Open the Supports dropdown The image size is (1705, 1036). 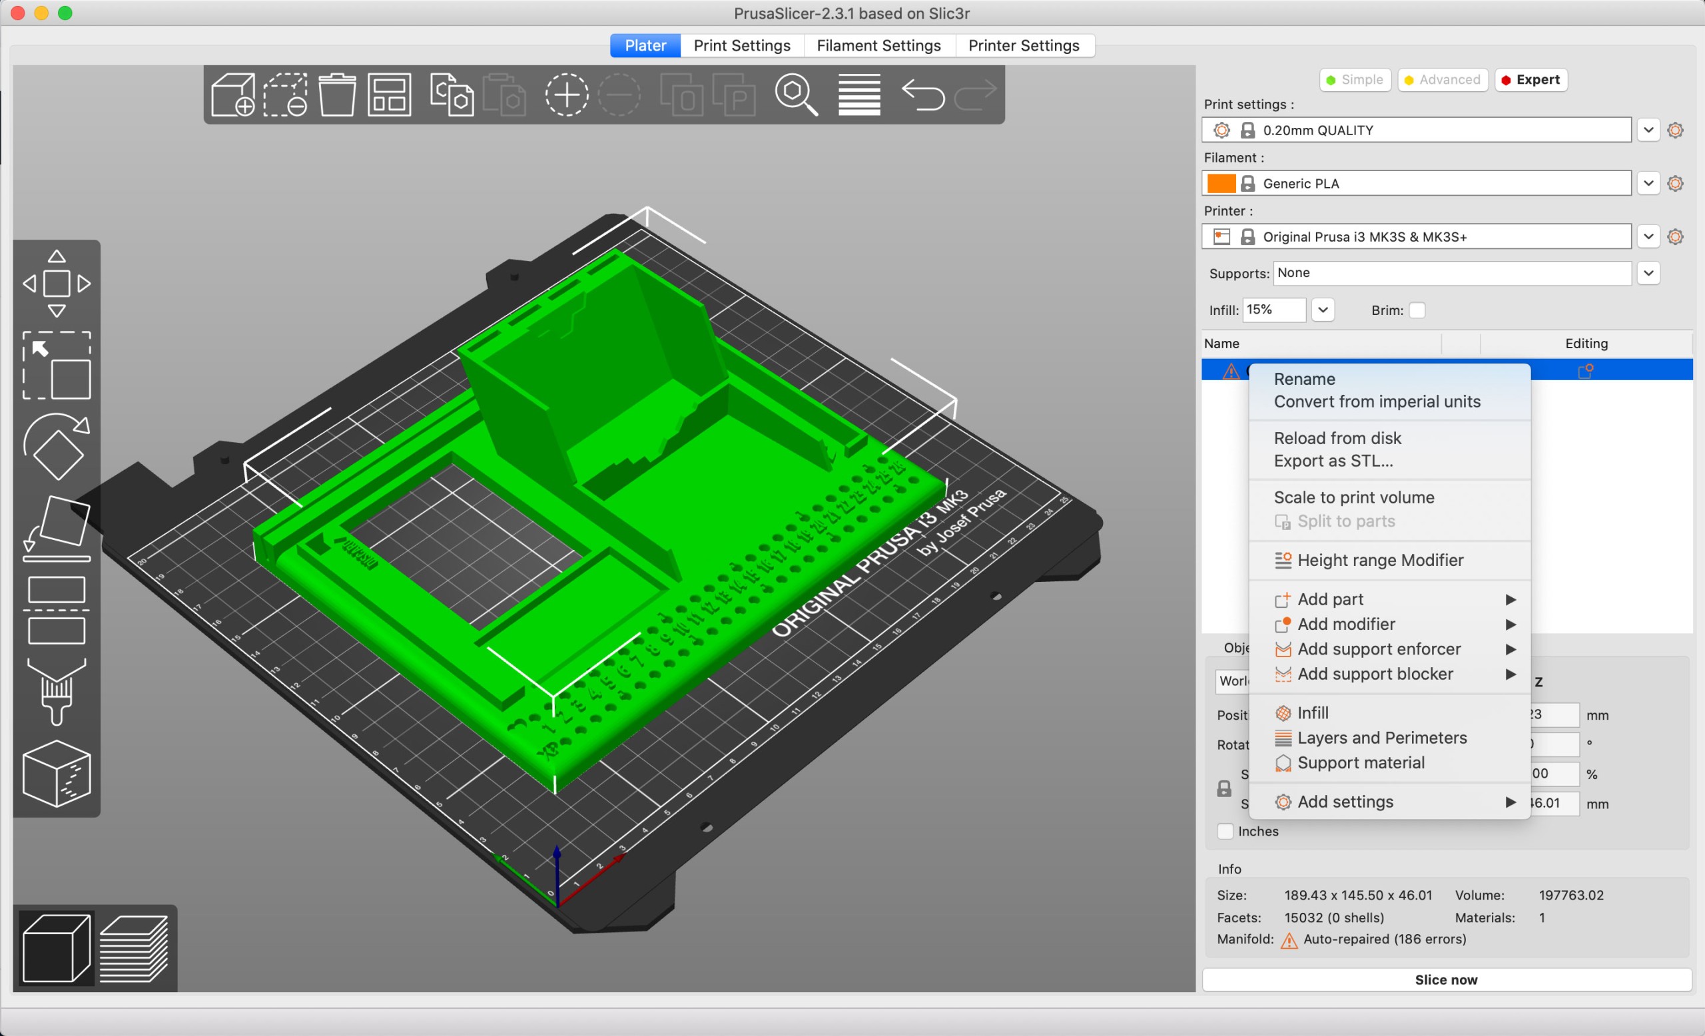tap(1648, 273)
